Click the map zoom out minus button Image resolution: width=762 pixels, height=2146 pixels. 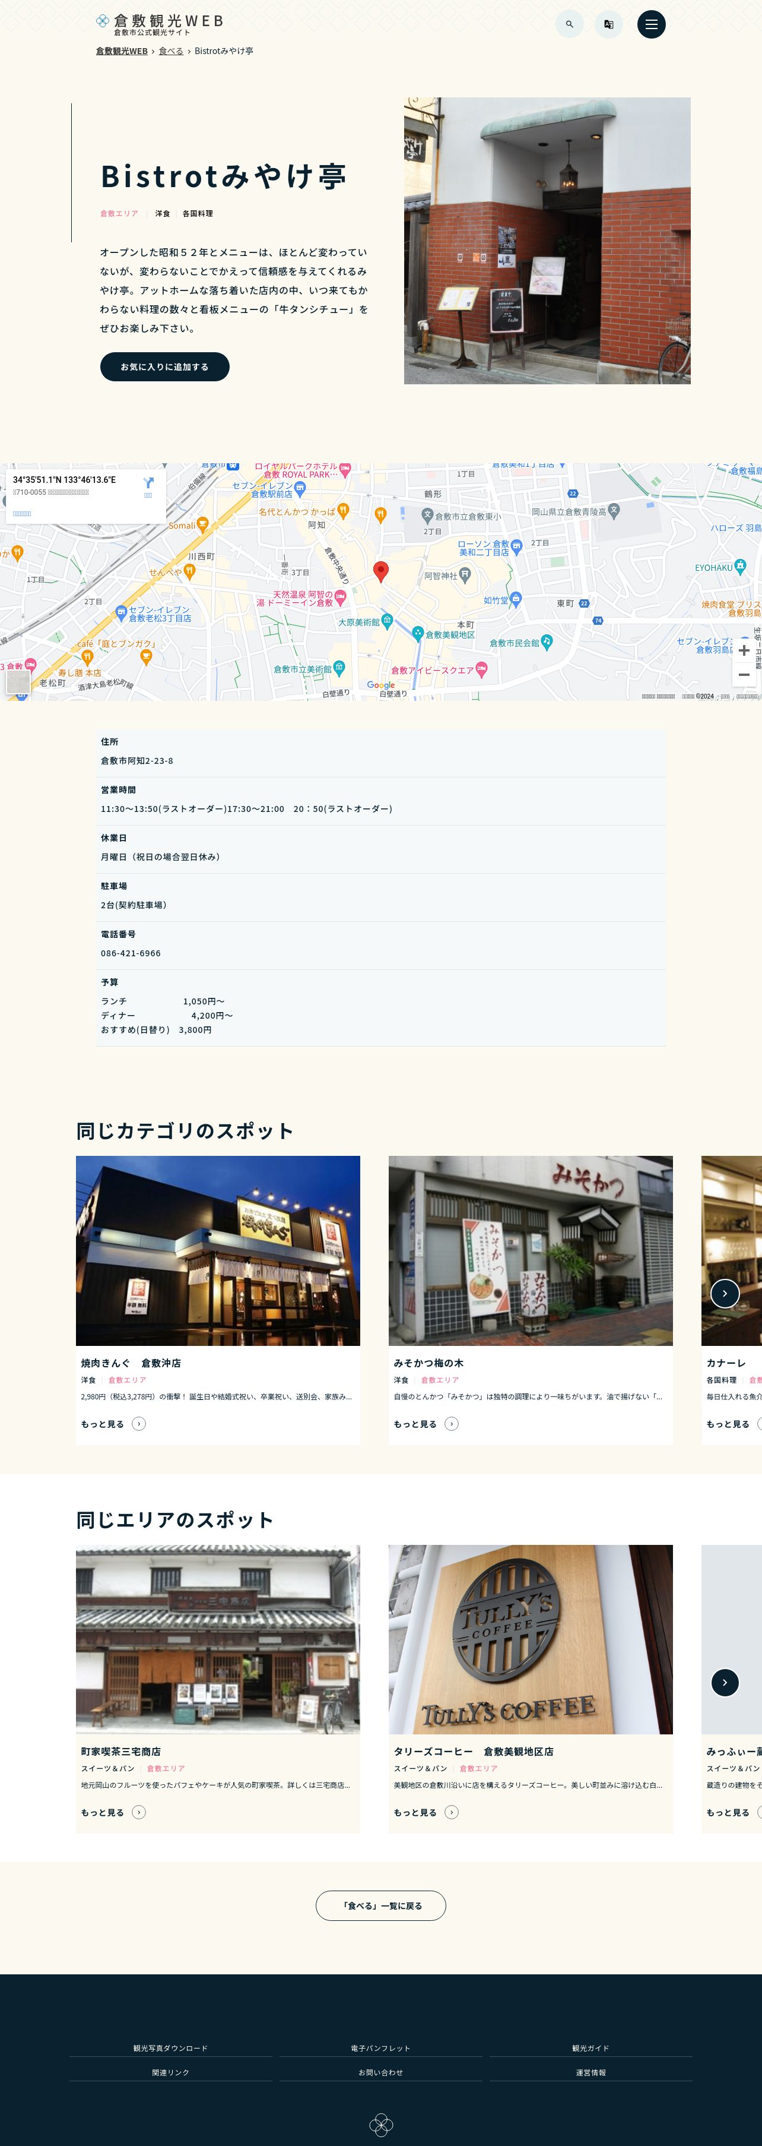[744, 675]
